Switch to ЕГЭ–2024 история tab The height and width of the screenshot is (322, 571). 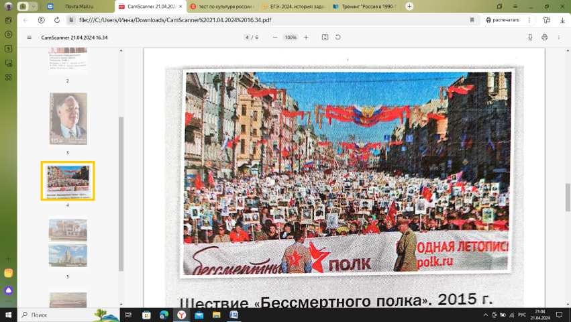point(293,6)
